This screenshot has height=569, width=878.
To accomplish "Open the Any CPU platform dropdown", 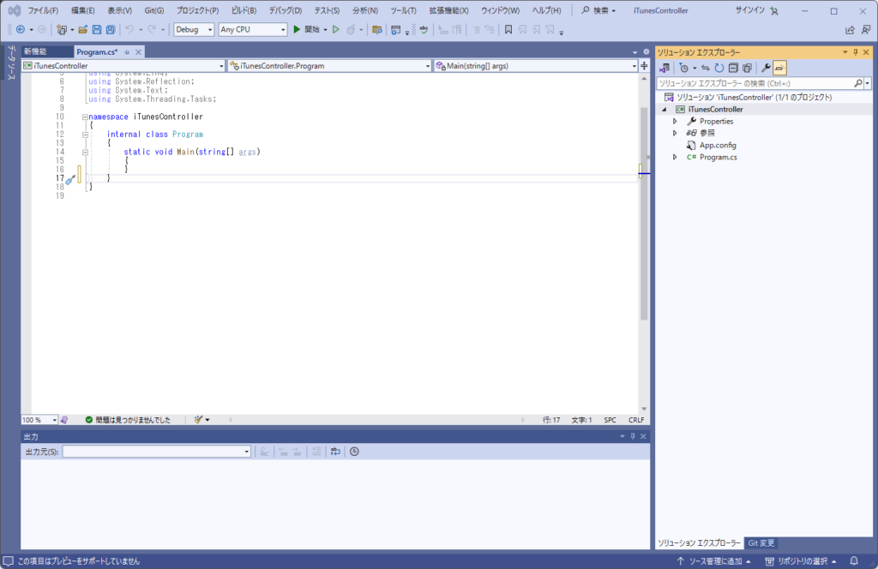I will tap(252, 29).
